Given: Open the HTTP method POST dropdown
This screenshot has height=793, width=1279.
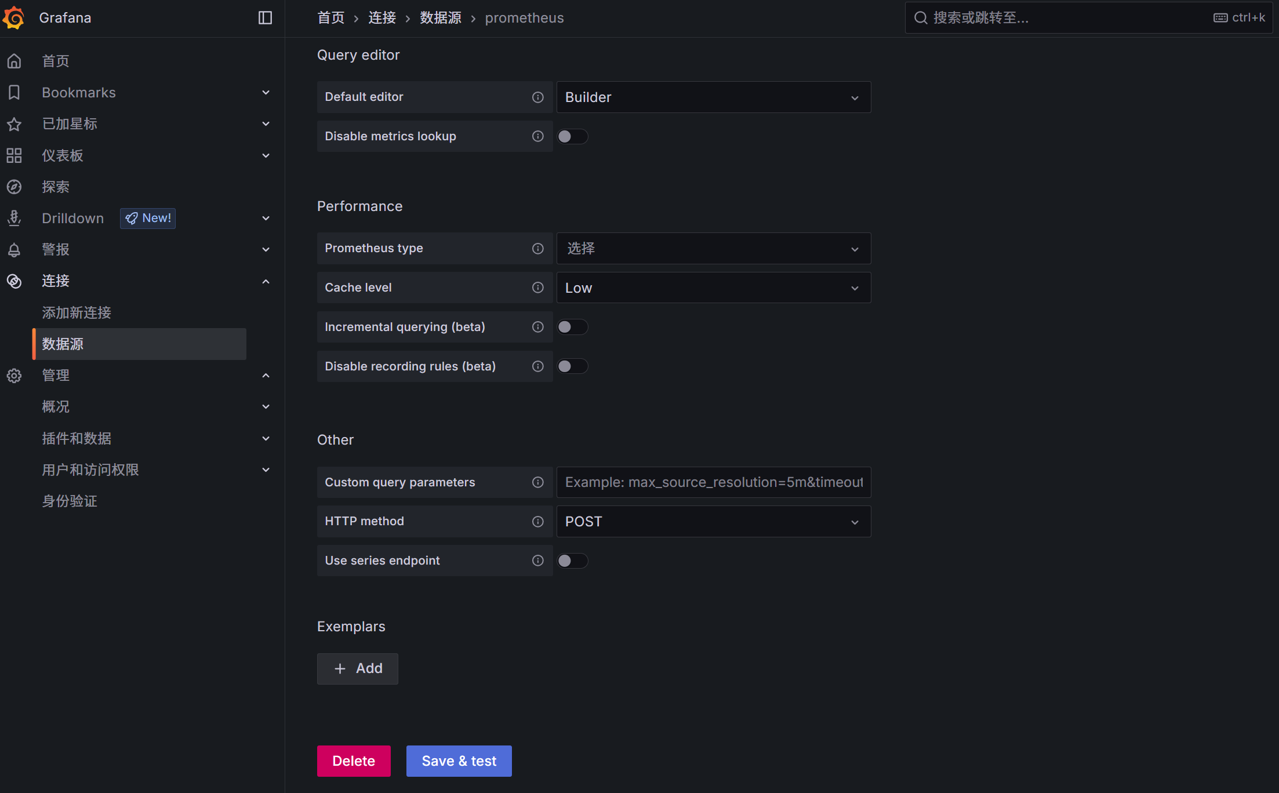Looking at the screenshot, I should point(714,521).
